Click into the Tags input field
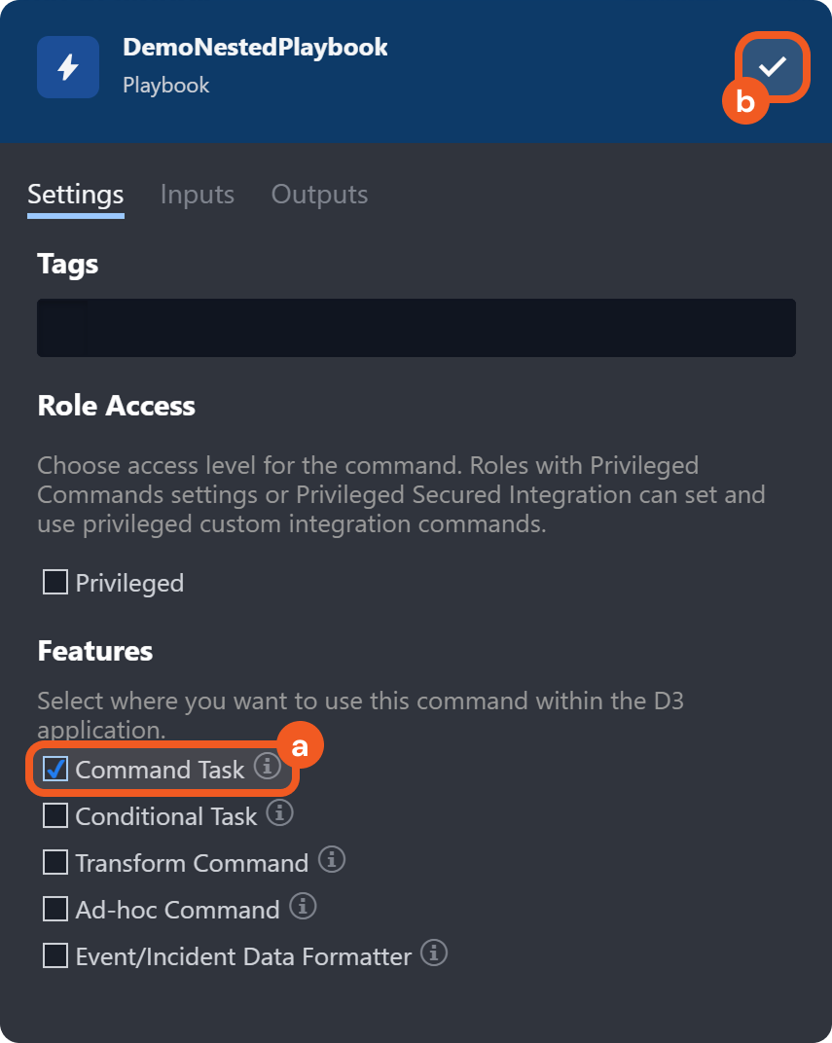This screenshot has height=1043, width=832. point(416,328)
